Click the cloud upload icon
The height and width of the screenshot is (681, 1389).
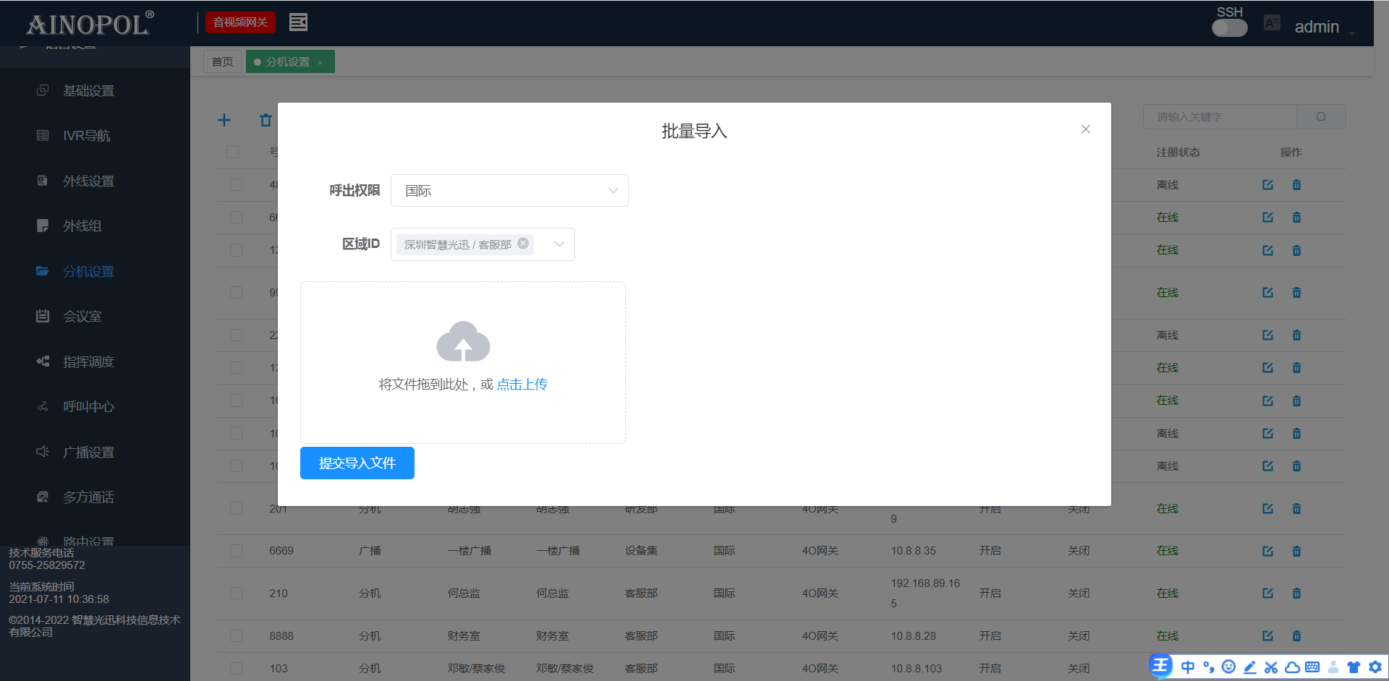point(463,341)
